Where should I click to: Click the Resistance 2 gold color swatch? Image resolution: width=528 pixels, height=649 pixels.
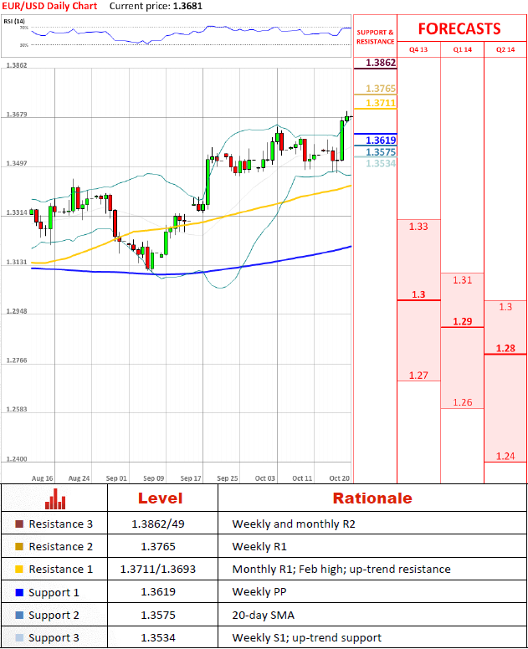pos(19,546)
